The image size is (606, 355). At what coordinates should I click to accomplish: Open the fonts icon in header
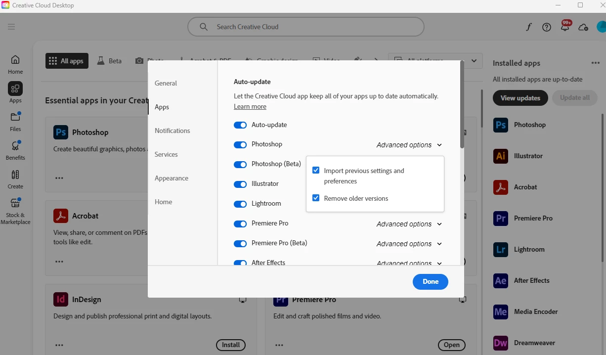[528, 27]
